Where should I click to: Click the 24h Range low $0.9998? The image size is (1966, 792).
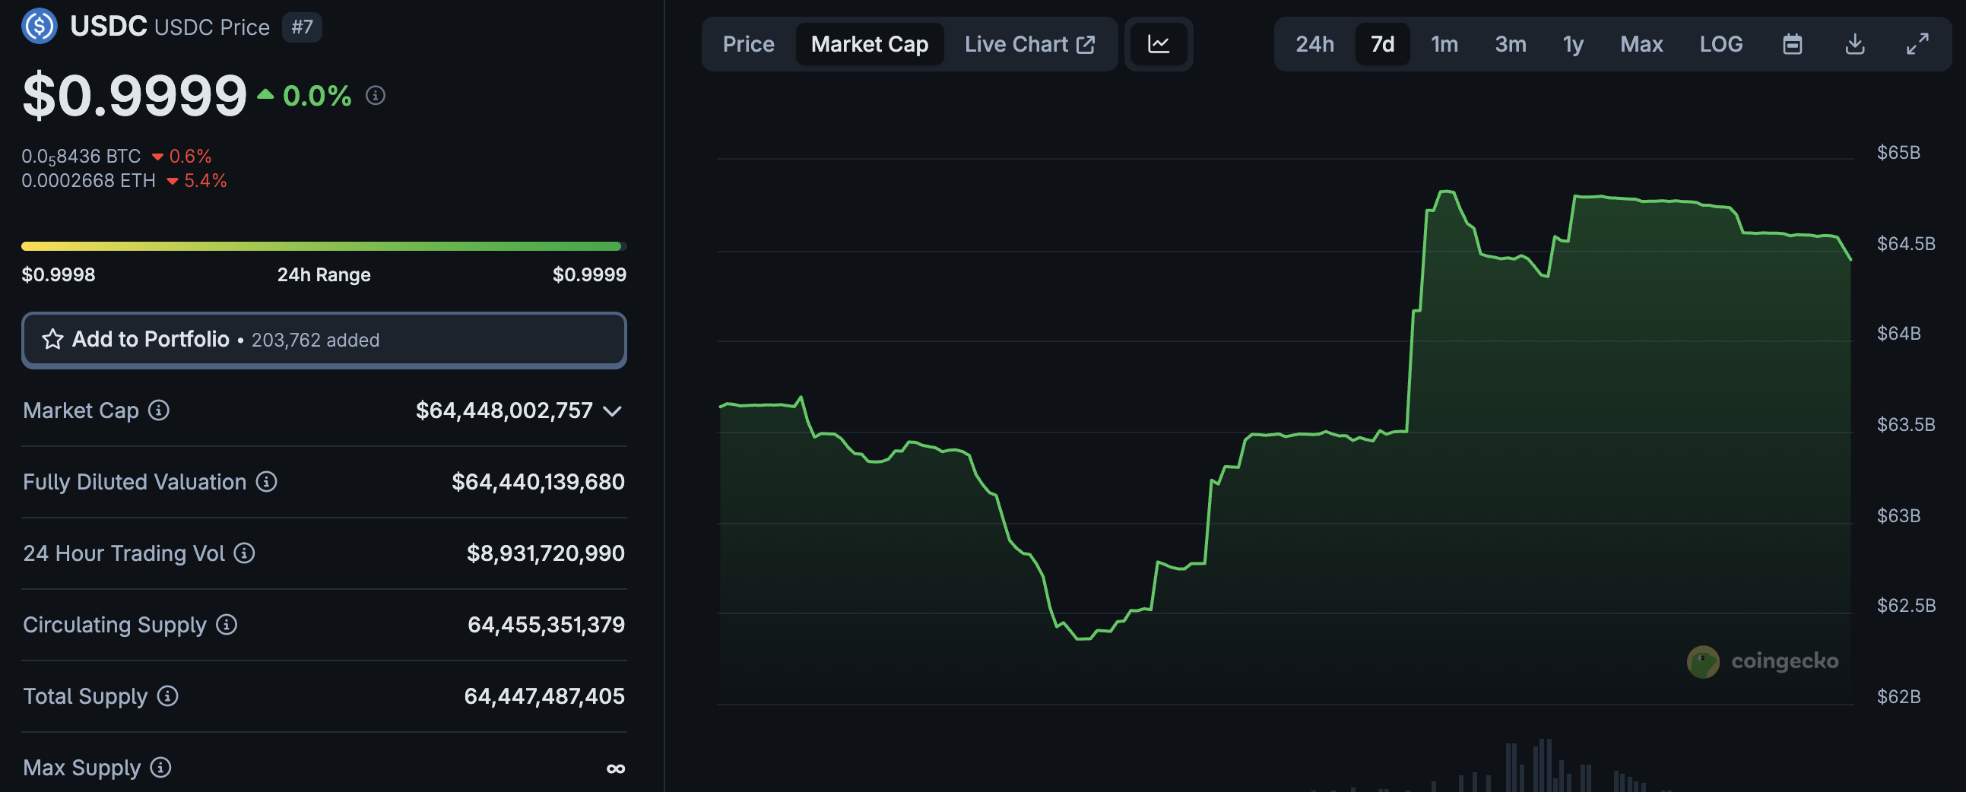click(x=58, y=274)
